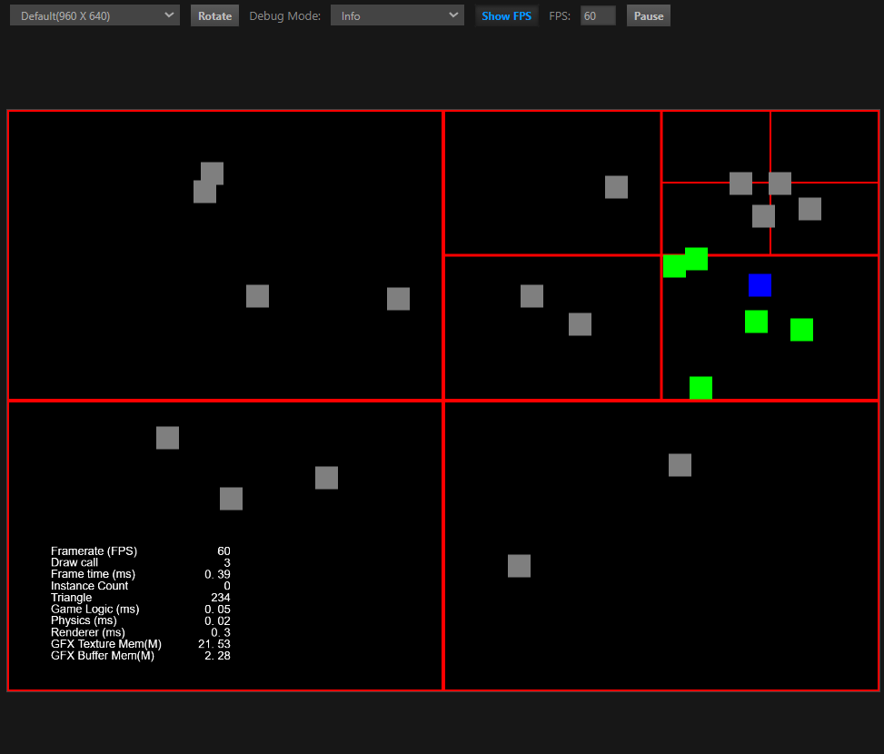Open the Debug Mode Info dropdown

click(x=397, y=15)
